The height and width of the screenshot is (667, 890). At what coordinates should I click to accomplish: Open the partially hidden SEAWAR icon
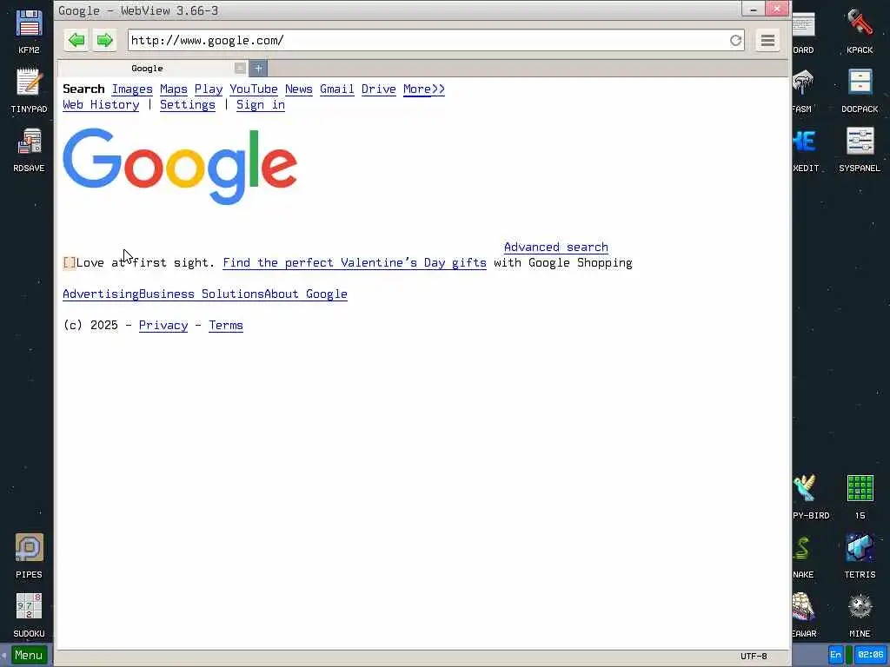804,615
